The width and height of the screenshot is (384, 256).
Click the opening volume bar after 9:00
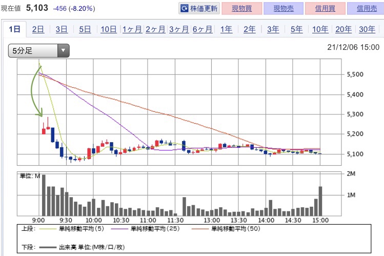(x=44, y=195)
